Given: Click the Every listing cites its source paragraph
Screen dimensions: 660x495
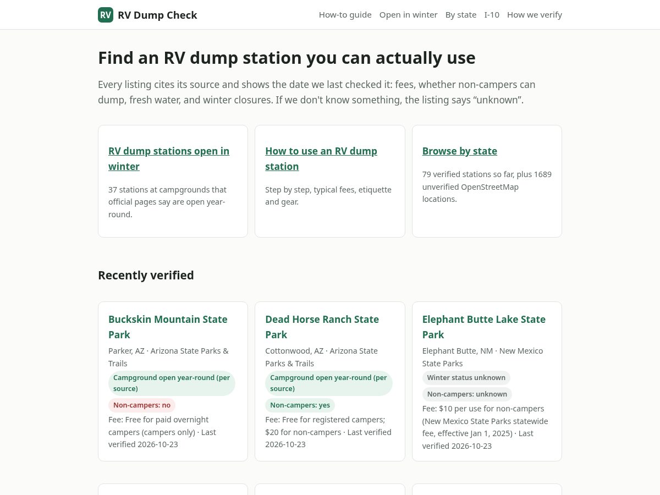Looking at the screenshot, I should coord(317,92).
